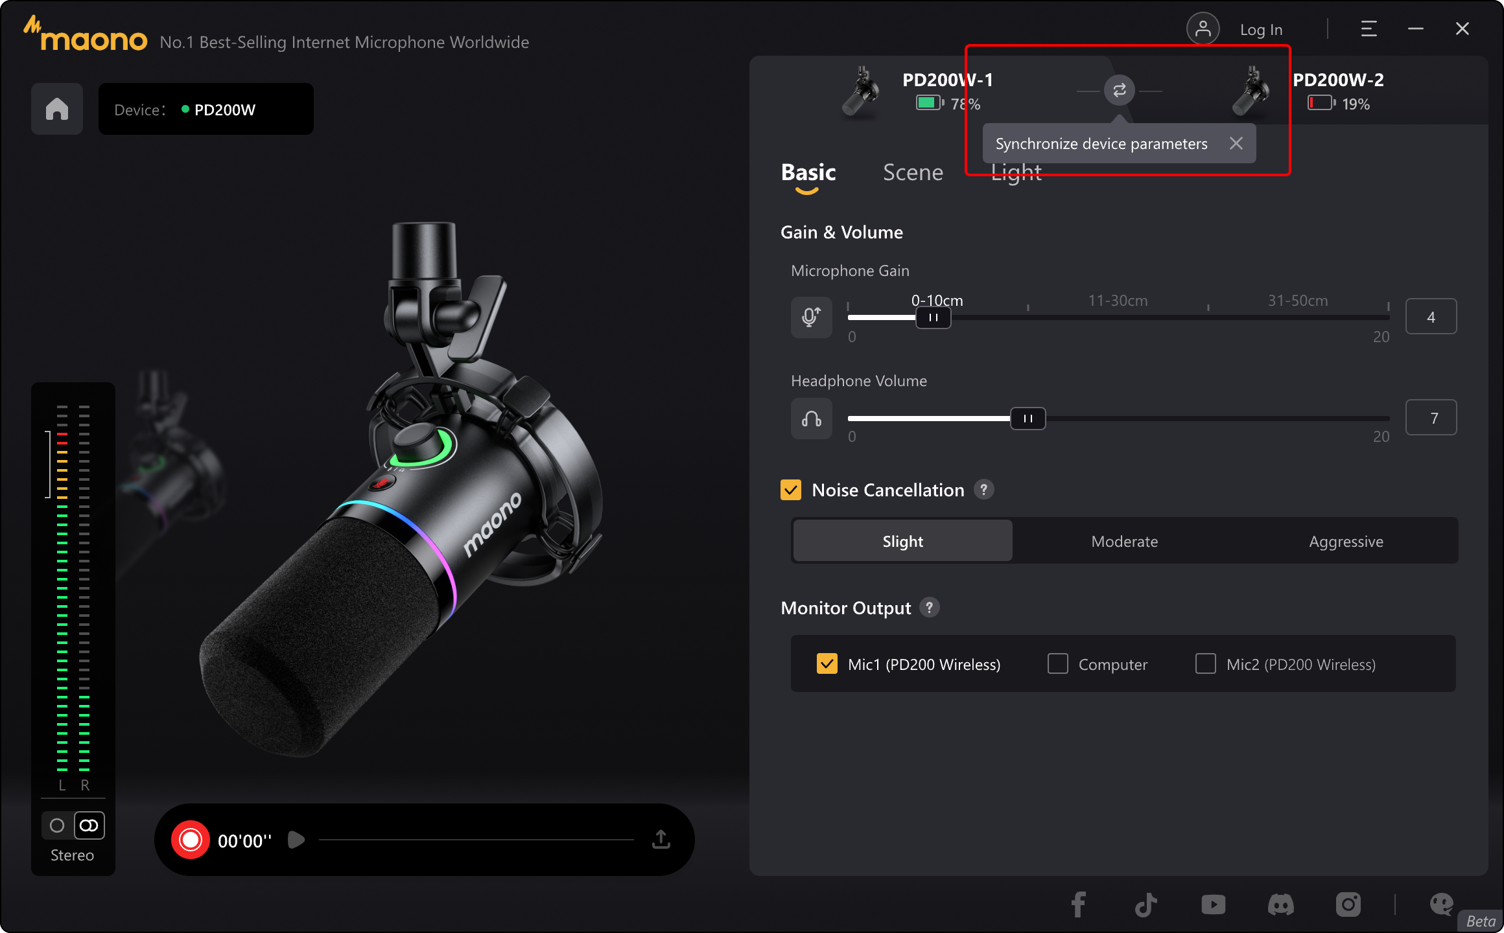This screenshot has height=933, width=1504.
Task: Start recording with red record button
Action: point(191,840)
